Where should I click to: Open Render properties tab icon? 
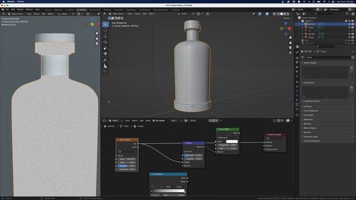[297, 58]
